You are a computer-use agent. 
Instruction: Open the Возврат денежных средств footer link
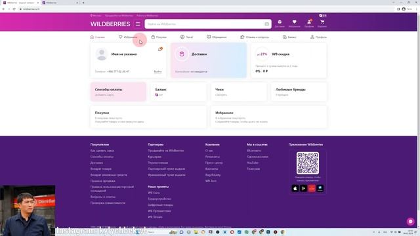click(x=109, y=175)
